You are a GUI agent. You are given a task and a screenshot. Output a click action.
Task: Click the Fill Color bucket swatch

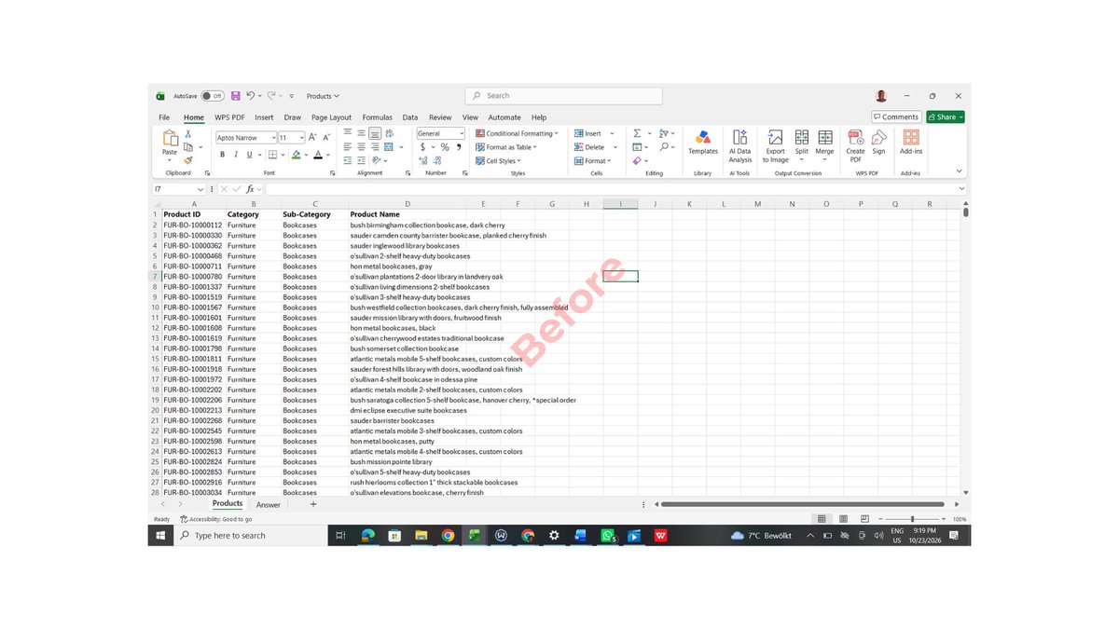pos(297,155)
